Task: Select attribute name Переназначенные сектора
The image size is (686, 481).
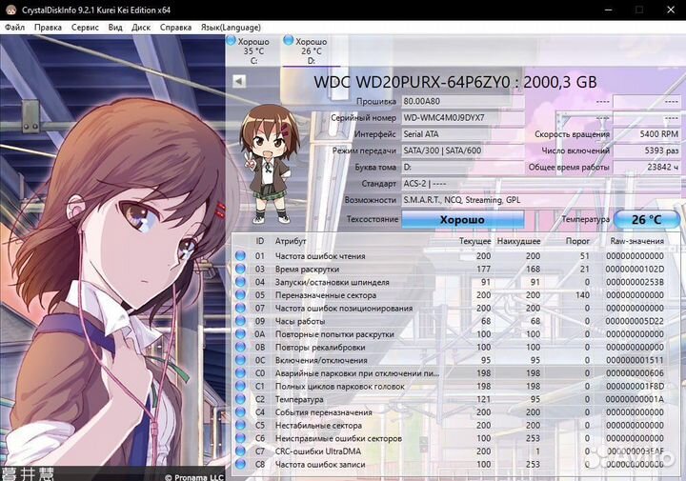Action: pos(326,295)
